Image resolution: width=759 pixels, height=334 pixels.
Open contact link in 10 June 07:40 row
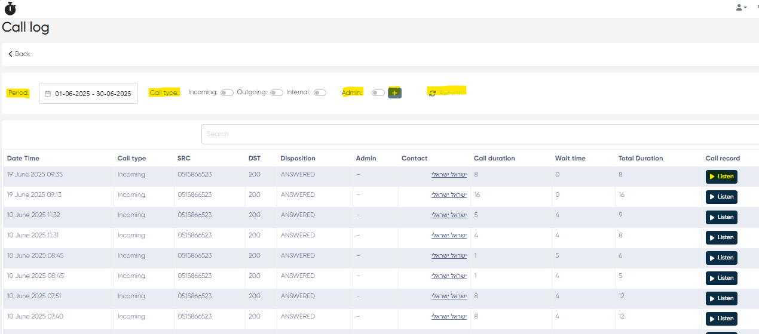[x=449, y=316]
